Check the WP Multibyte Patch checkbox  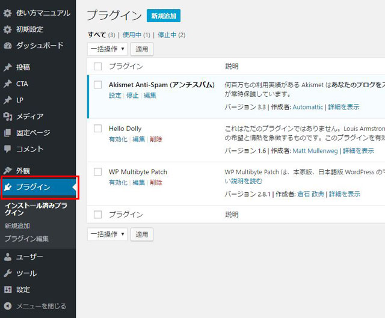97,172
